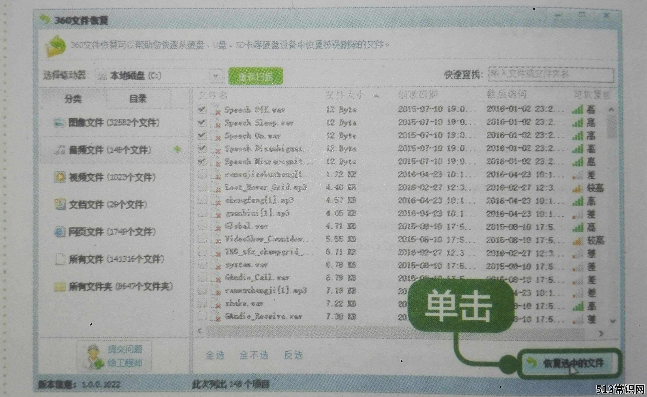Sort by the 文件大小 column header
This screenshot has width=647, height=397.
tap(345, 95)
